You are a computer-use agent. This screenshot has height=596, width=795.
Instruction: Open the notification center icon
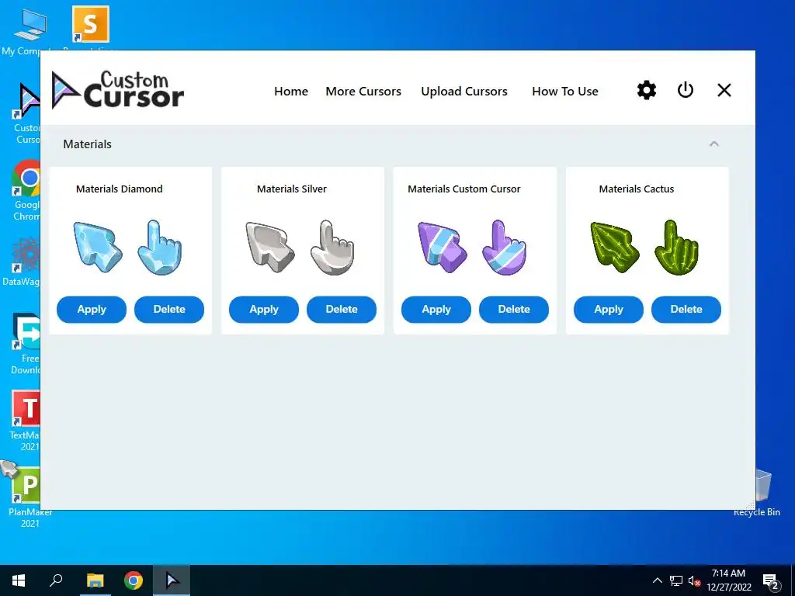[771, 581]
